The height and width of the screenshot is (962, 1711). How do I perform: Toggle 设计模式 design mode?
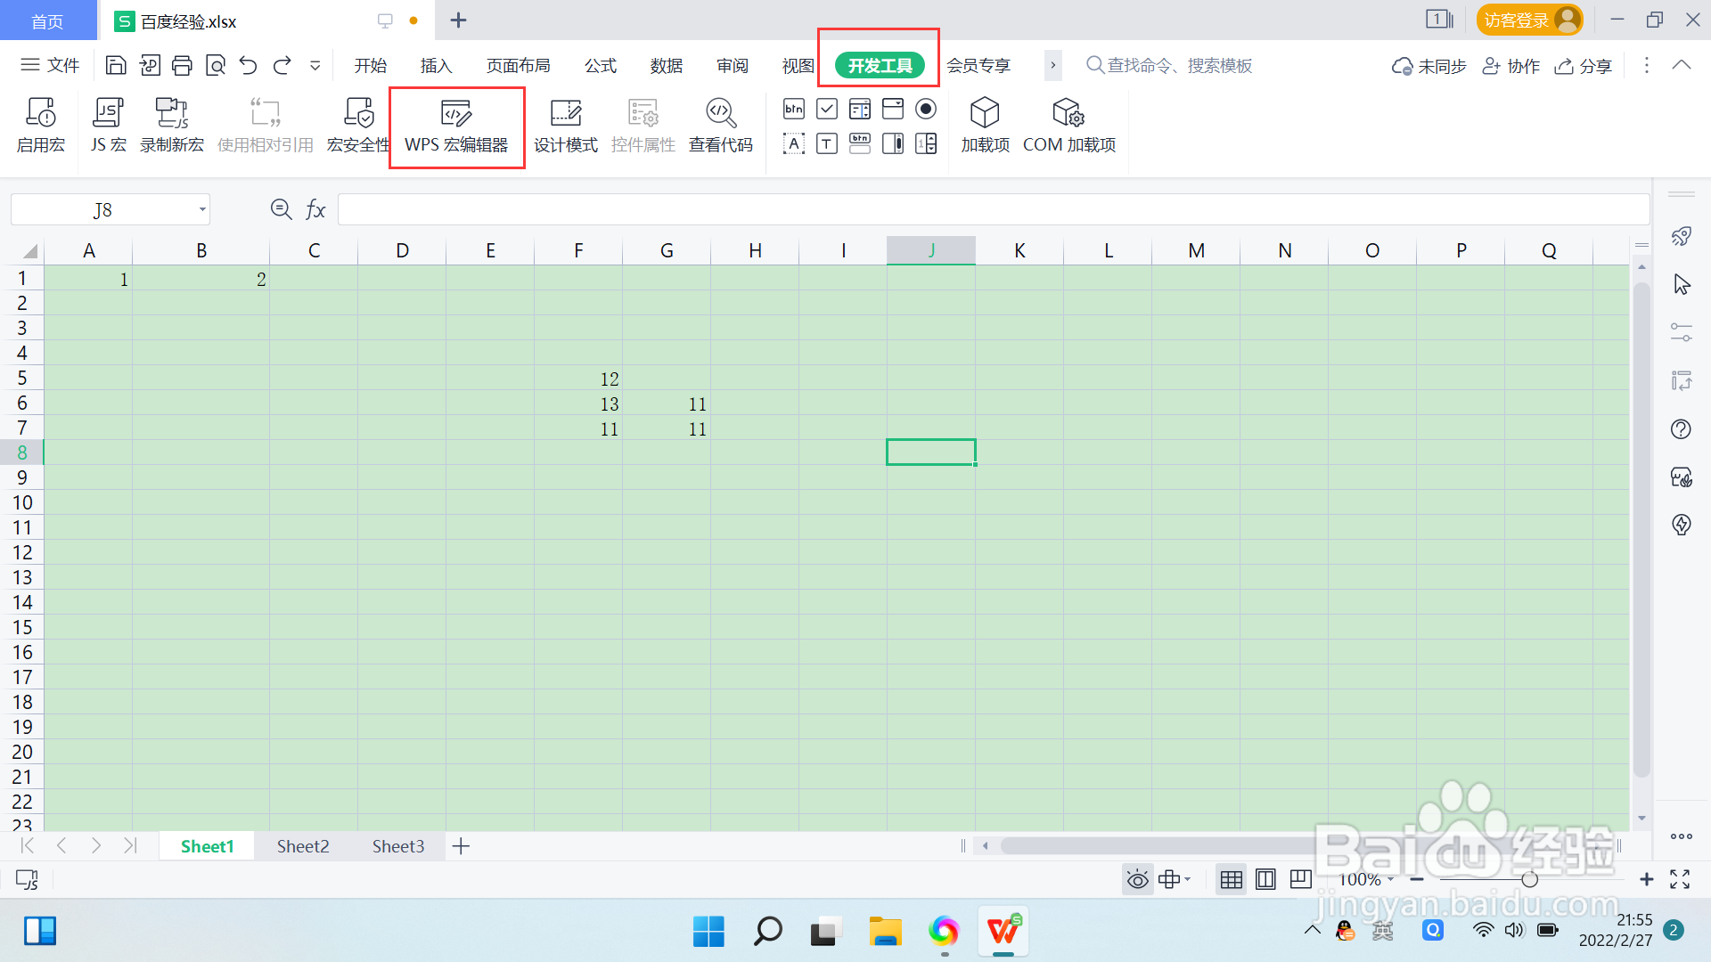point(566,126)
